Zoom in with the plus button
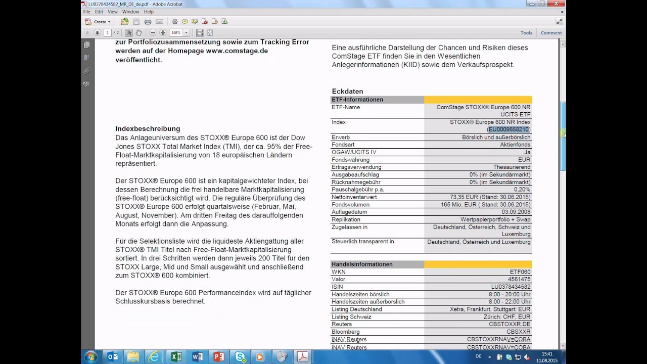This screenshot has height=364, width=647. click(x=163, y=33)
